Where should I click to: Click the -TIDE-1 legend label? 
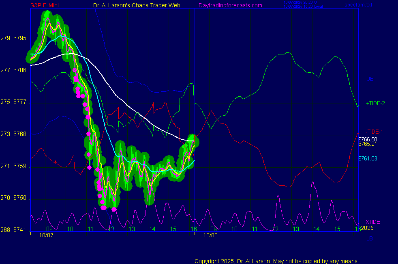coord(374,132)
